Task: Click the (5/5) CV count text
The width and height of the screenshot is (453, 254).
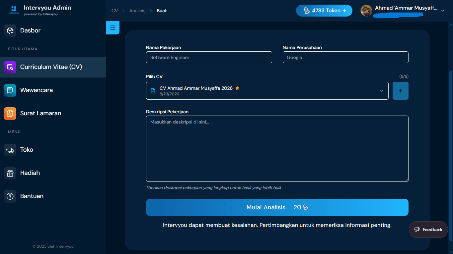Action: pos(404,76)
